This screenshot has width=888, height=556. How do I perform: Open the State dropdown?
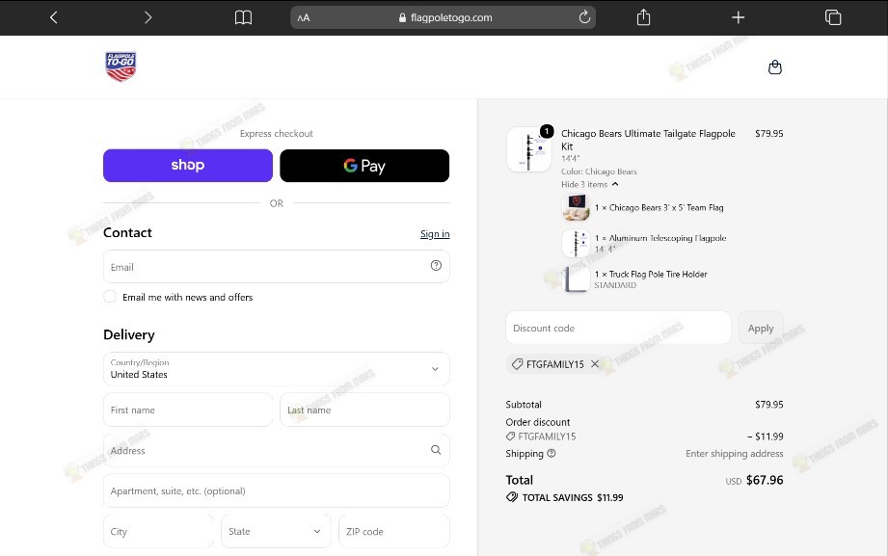click(276, 531)
